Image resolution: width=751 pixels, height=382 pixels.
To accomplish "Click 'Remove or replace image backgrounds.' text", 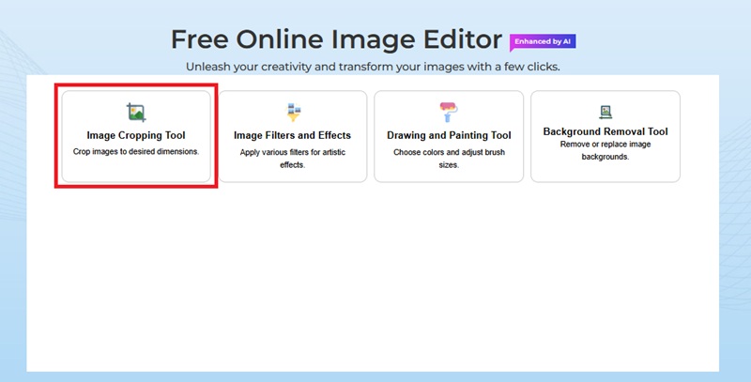I will tap(605, 150).
